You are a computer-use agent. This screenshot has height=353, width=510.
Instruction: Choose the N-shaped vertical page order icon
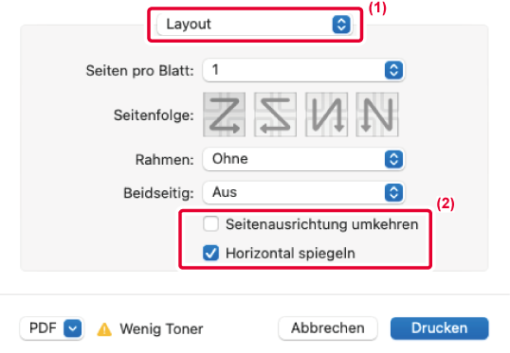tap(377, 115)
